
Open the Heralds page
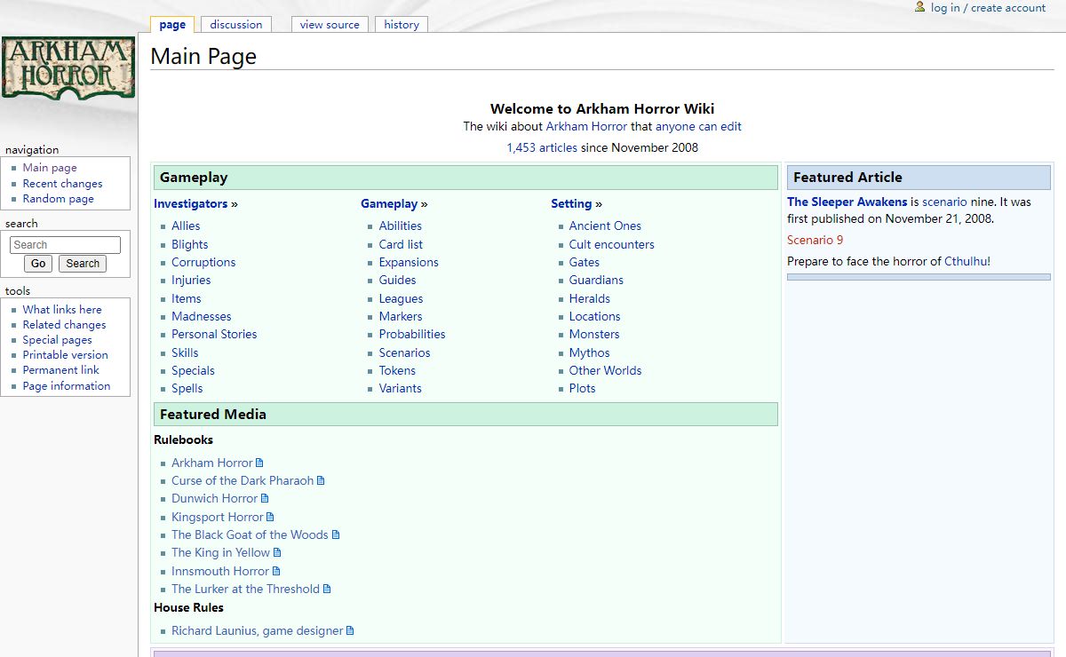[x=589, y=298]
